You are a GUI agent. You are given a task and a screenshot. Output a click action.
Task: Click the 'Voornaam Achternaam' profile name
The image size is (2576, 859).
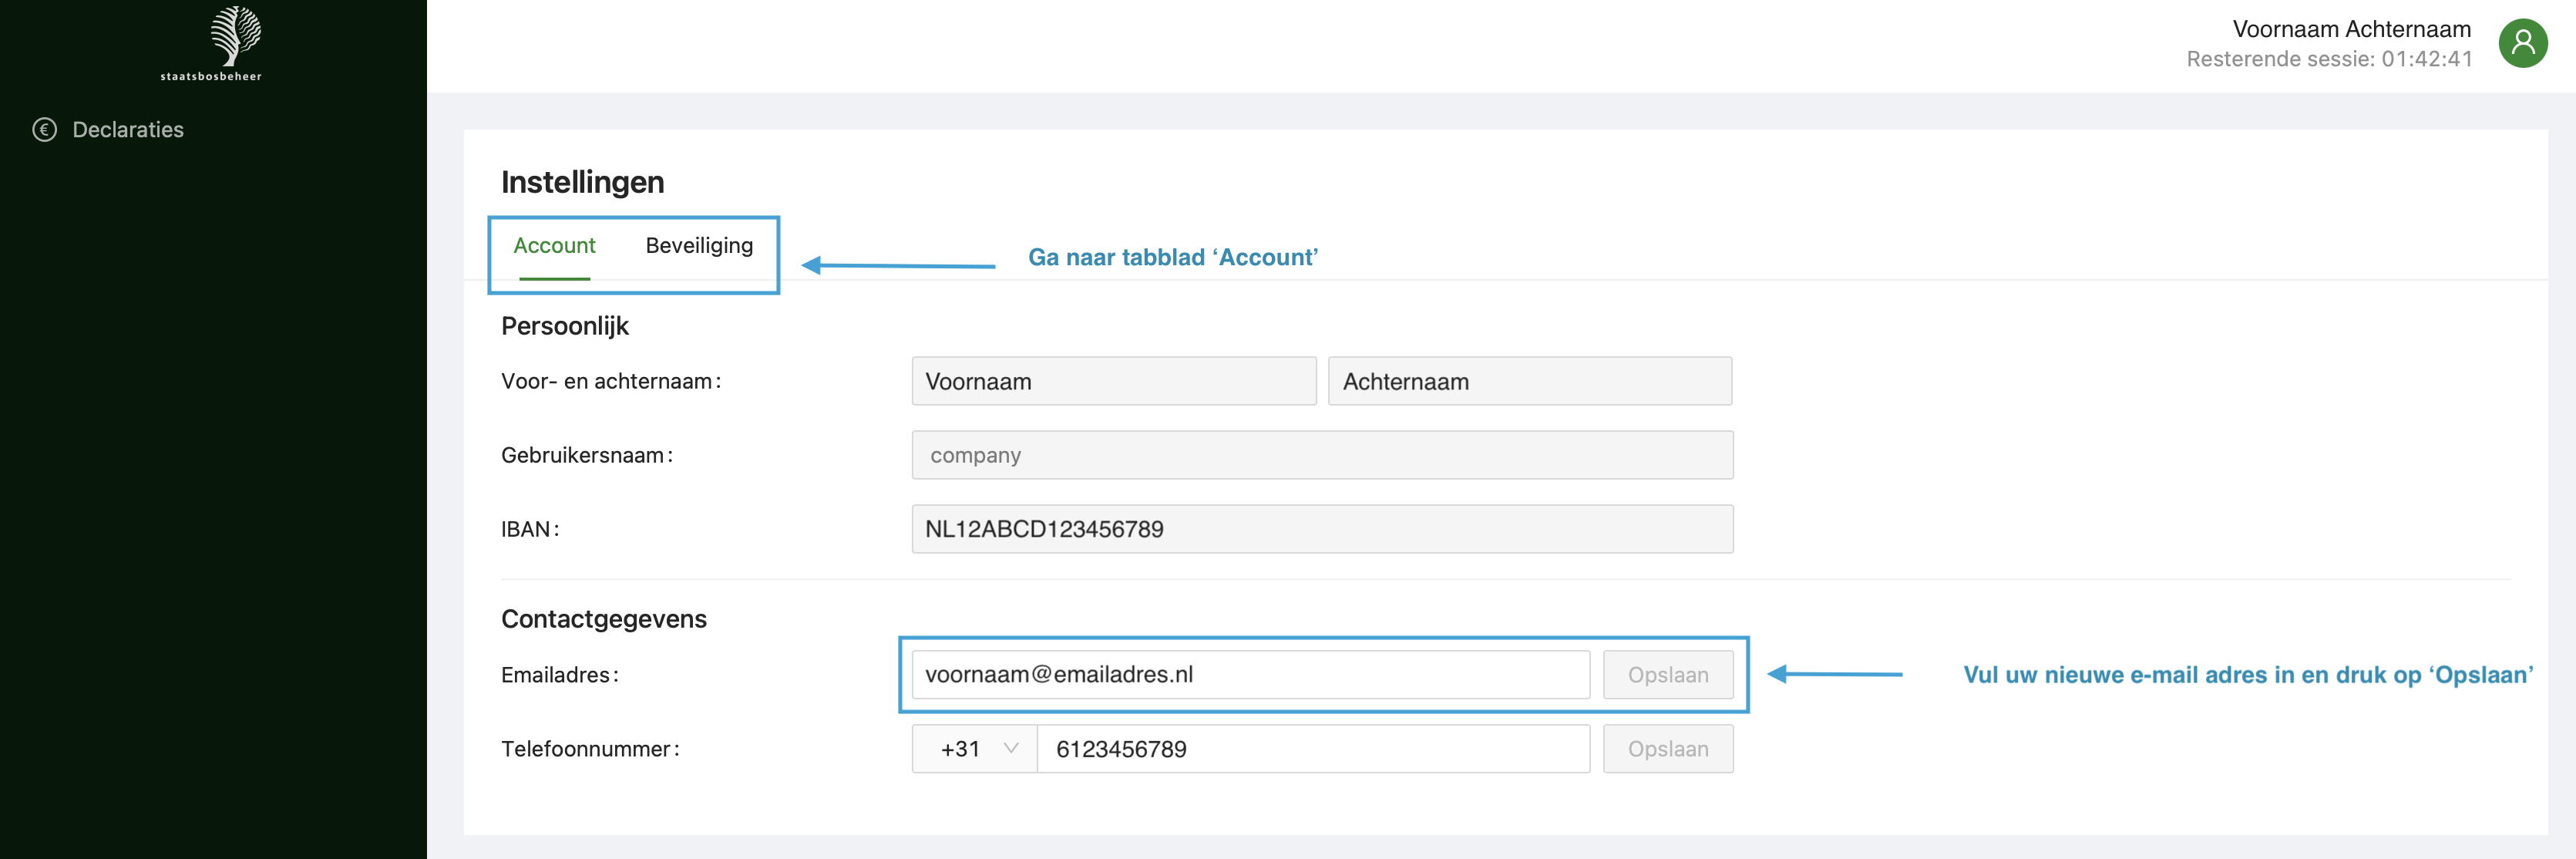[x=2350, y=28]
